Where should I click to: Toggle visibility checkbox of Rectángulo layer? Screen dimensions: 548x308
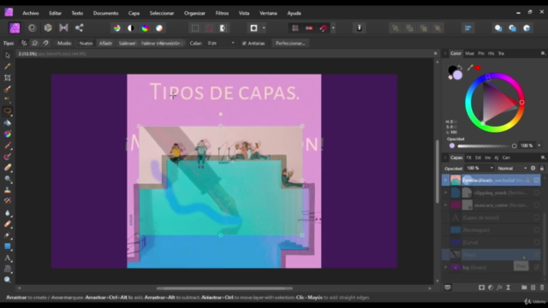pyautogui.click(x=537, y=230)
